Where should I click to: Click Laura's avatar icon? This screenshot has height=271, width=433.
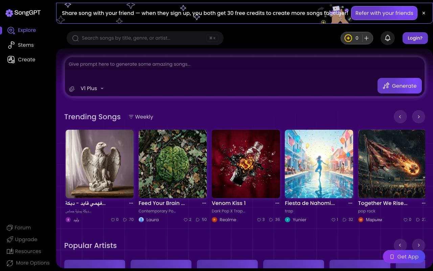(141, 220)
